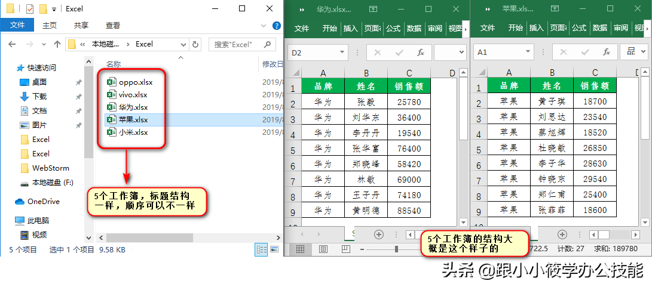Open the oppo.xlsx file
The width and height of the screenshot is (652, 287).
tap(128, 82)
